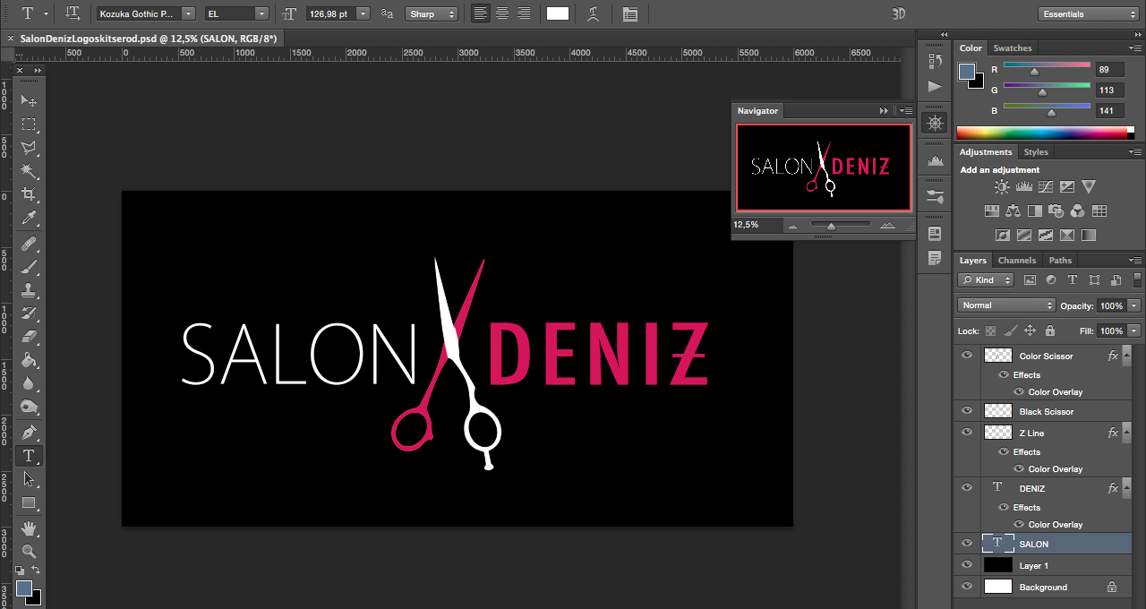Image resolution: width=1146 pixels, height=609 pixels.
Task: Switch to the Styles tab
Action: click(1036, 152)
